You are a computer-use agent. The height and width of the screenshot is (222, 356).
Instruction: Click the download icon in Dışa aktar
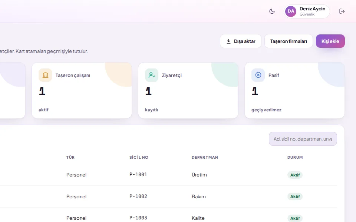229,41
